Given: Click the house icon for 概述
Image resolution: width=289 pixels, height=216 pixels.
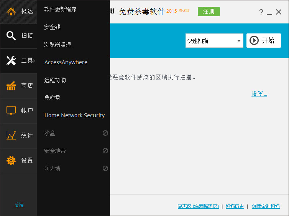Looking at the screenshot, I should pos(11,11).
